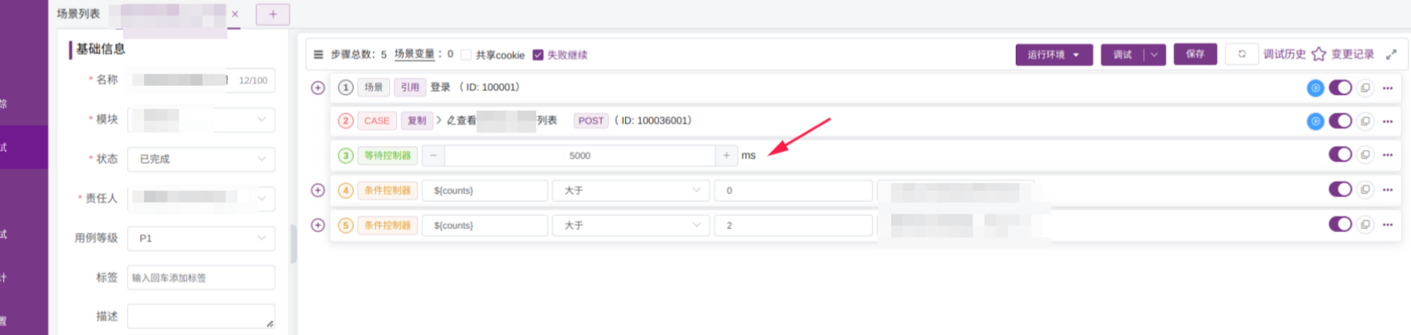Open 调试历史 link
Image resolution: width=1411 pixels, height=335 pixels.
tap(1284, 54)
